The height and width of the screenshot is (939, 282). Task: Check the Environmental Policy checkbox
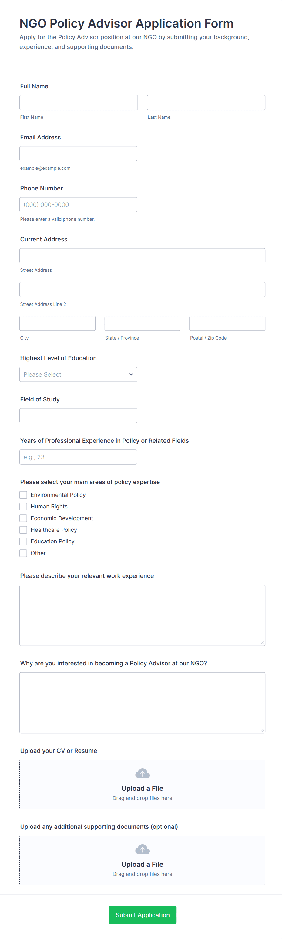coord(23,495)
